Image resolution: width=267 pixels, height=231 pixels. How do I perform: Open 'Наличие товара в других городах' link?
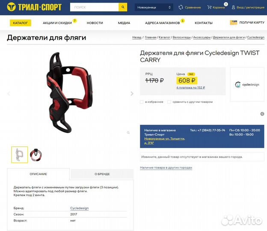pyautogui.click(x=166, y=168)
